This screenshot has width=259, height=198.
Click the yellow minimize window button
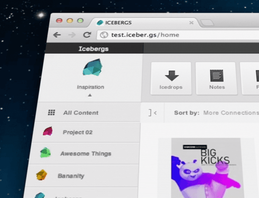coord(70,21)
